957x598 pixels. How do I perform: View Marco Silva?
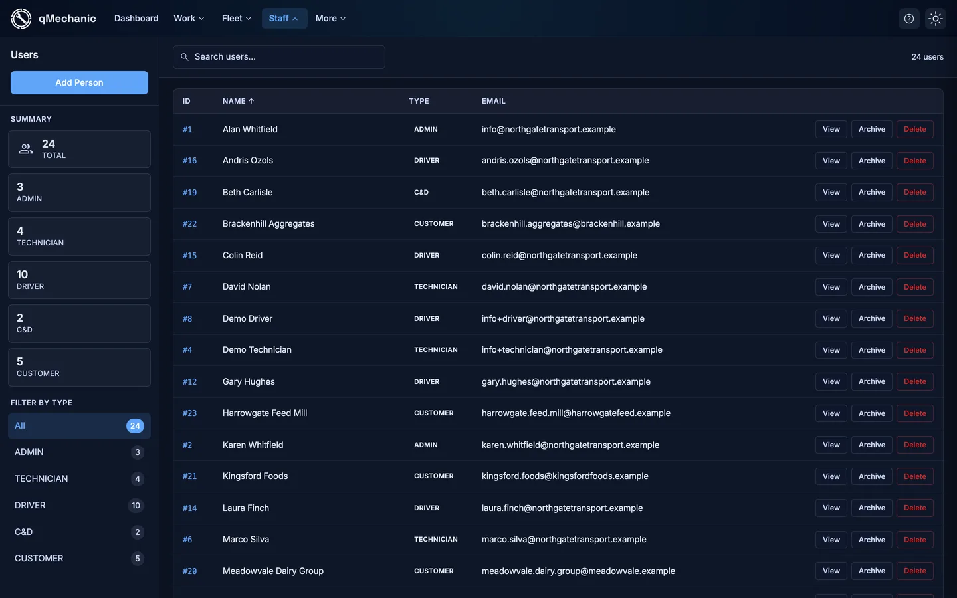[x=831, y=540]
